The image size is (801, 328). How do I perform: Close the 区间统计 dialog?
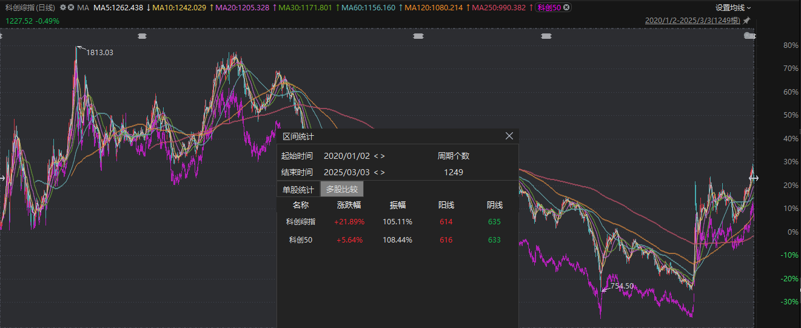coord(509,136)
